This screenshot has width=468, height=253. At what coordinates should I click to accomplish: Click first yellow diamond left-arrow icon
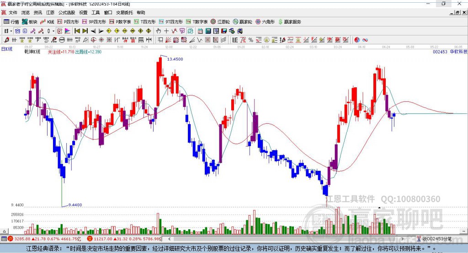pyautogui.click(x=109, y=31)
